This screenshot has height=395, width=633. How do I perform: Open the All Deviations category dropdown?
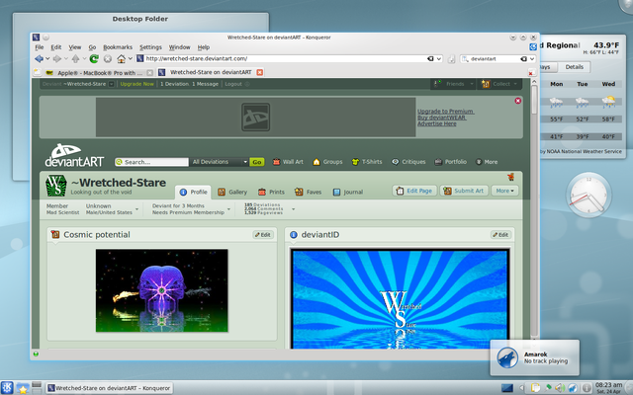coord(220,162)
